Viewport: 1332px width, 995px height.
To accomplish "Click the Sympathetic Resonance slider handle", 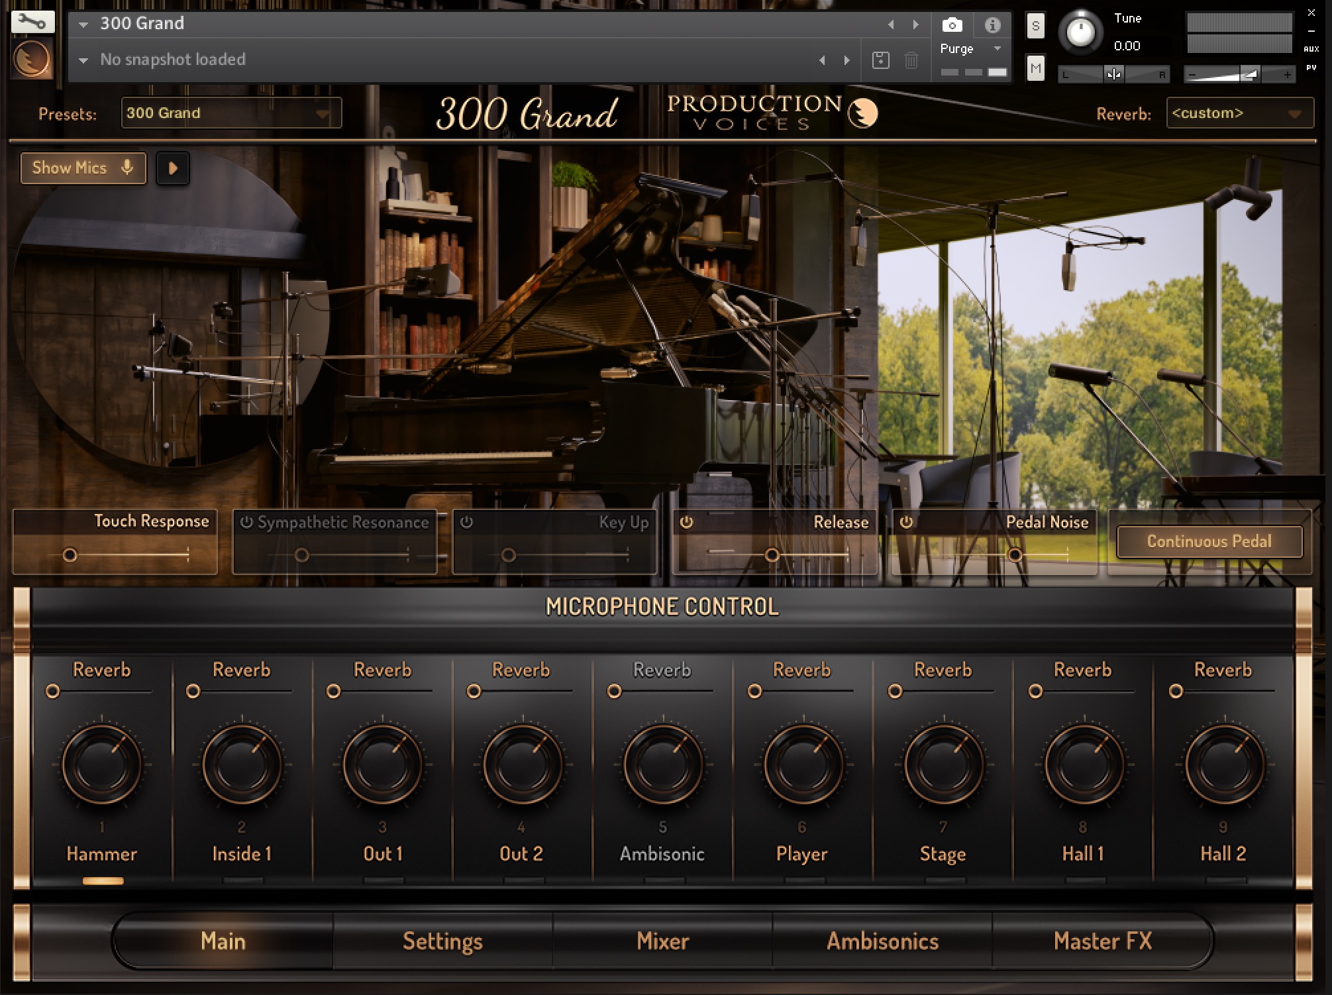I will coord(301,555).
